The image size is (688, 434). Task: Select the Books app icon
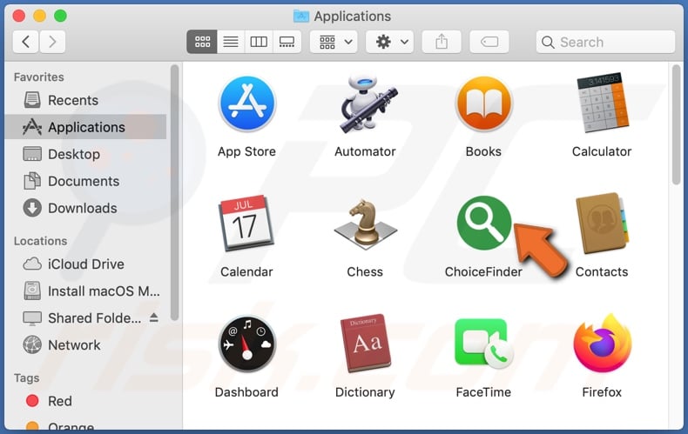click(484, 103)
